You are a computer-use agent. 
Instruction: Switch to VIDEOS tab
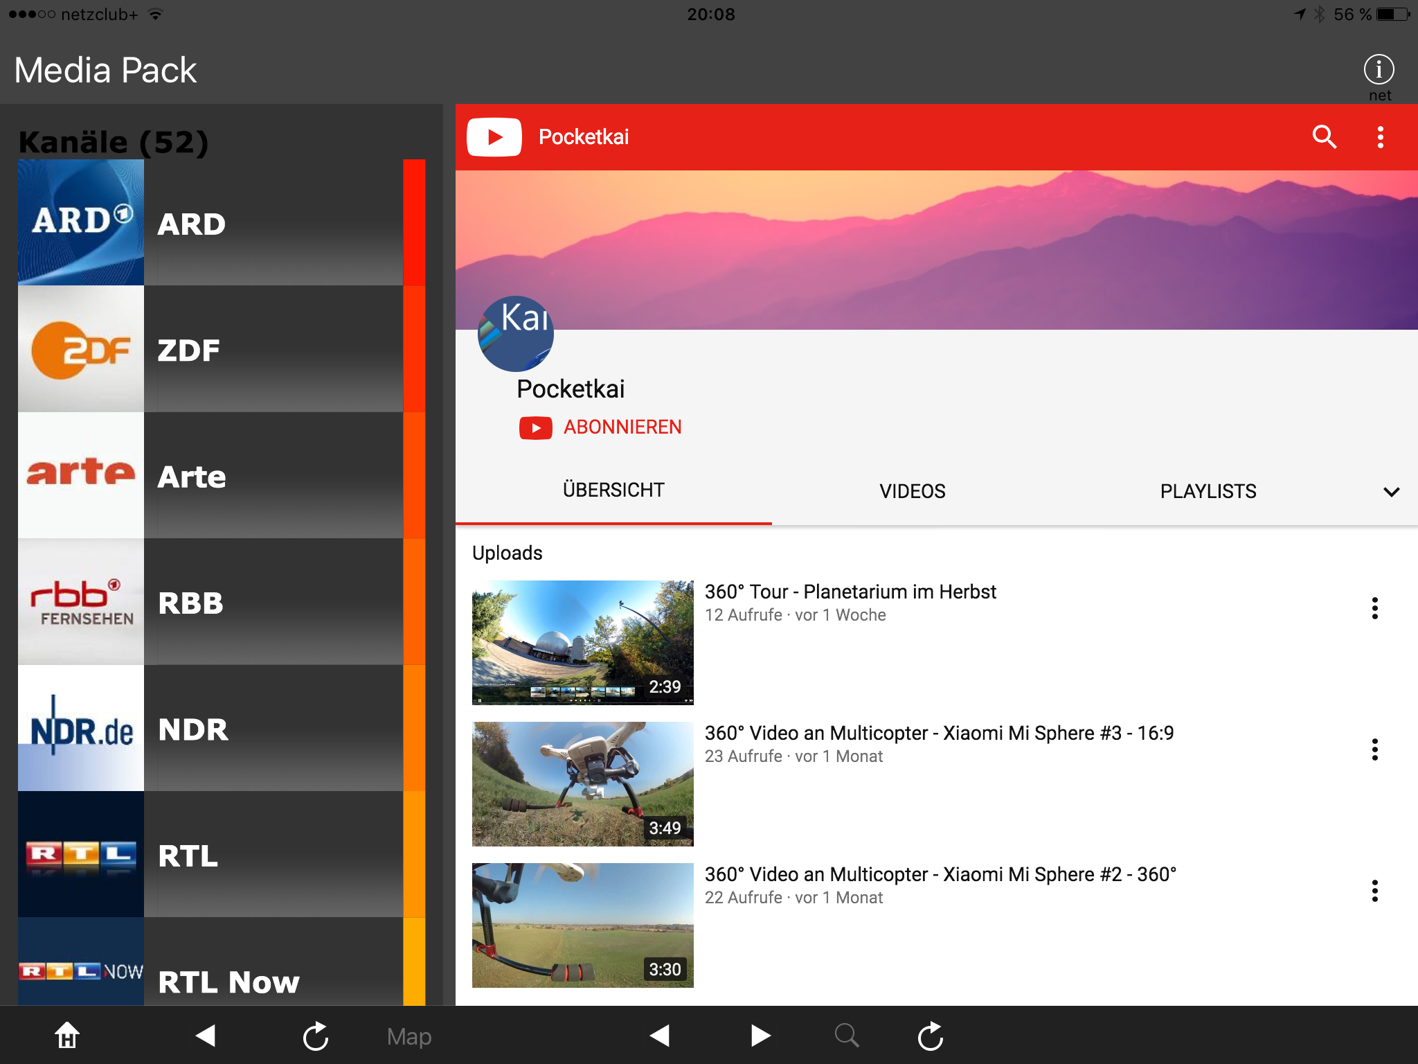(x=913, y=491)
